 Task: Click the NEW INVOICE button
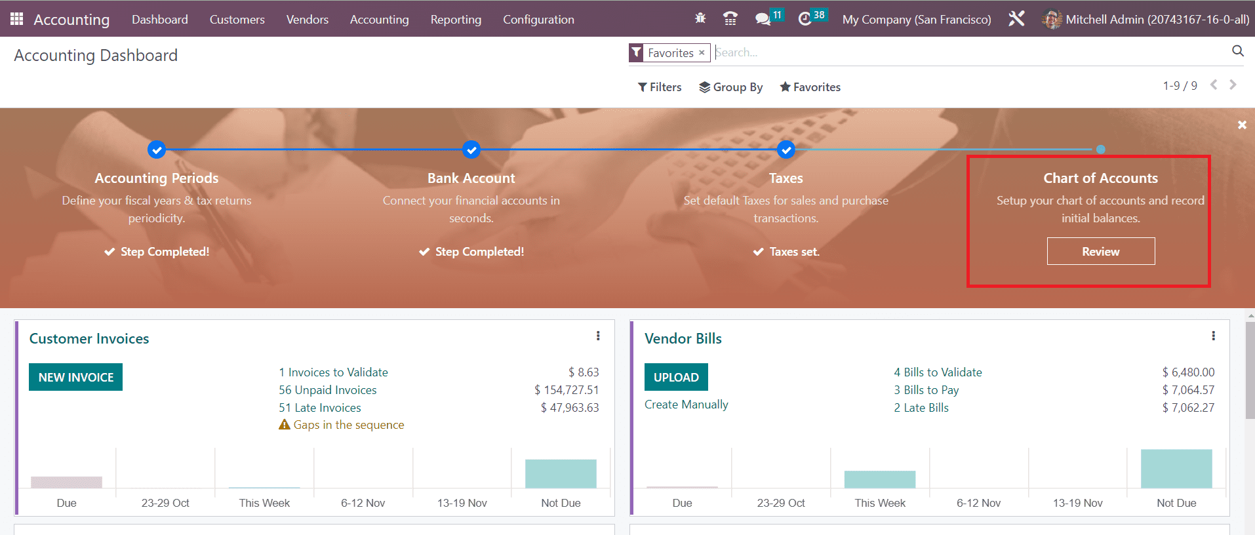coord(76,377)
